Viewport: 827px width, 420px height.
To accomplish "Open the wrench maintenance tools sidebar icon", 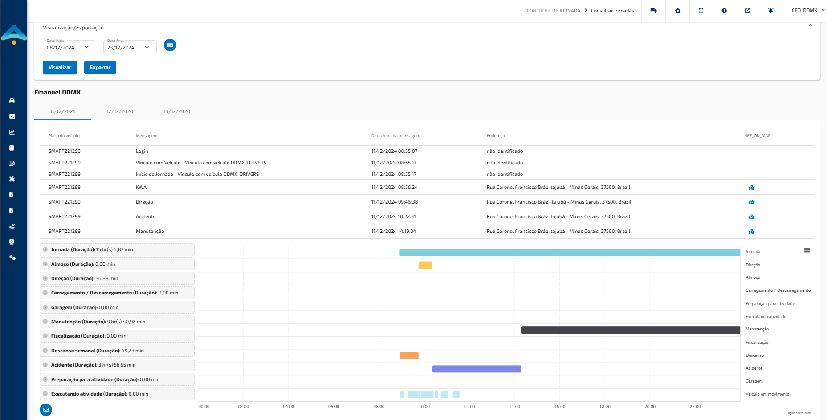I will (x=12, y=179).
